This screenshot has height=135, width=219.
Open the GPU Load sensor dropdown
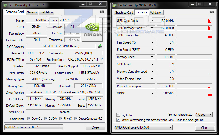tap(152, 64)
